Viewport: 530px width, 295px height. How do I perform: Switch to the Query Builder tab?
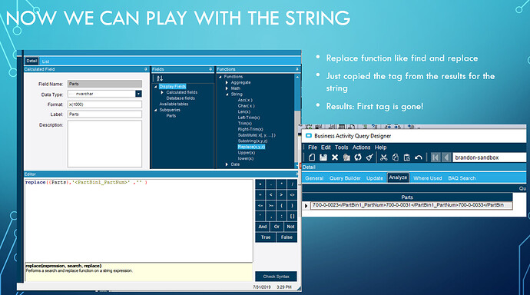click(345, 178)
